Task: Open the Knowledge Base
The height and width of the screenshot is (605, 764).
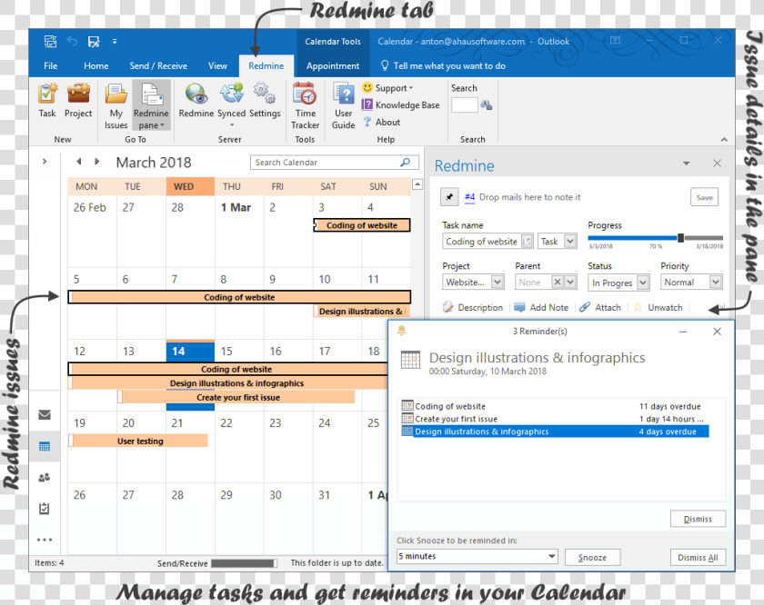Action: point(400,104)
